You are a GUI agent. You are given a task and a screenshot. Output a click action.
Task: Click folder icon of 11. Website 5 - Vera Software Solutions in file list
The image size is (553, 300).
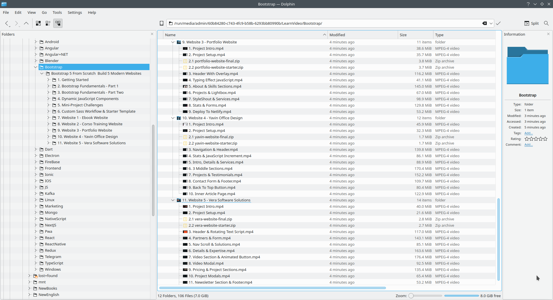coord(179,200)
